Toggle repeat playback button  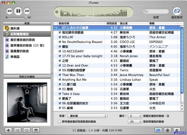27,130
